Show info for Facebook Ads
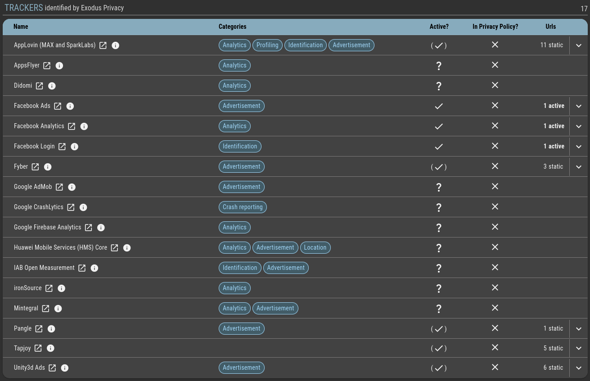The width and height of the screenshot is (590, 381). tap(70, 106)
